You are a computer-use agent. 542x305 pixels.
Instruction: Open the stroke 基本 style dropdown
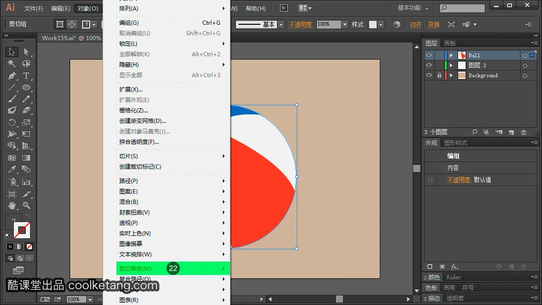click(x=281, y=24)
